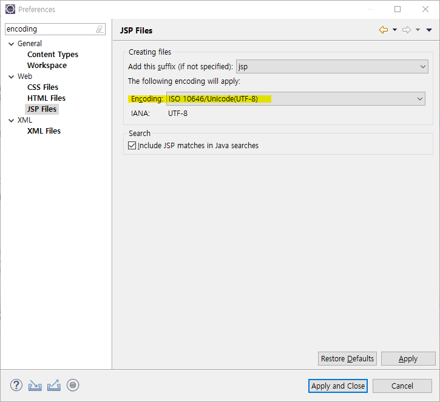Click the JSP Files page title
440x402 pixels.
pyautogui.click(x=136, y=30)
